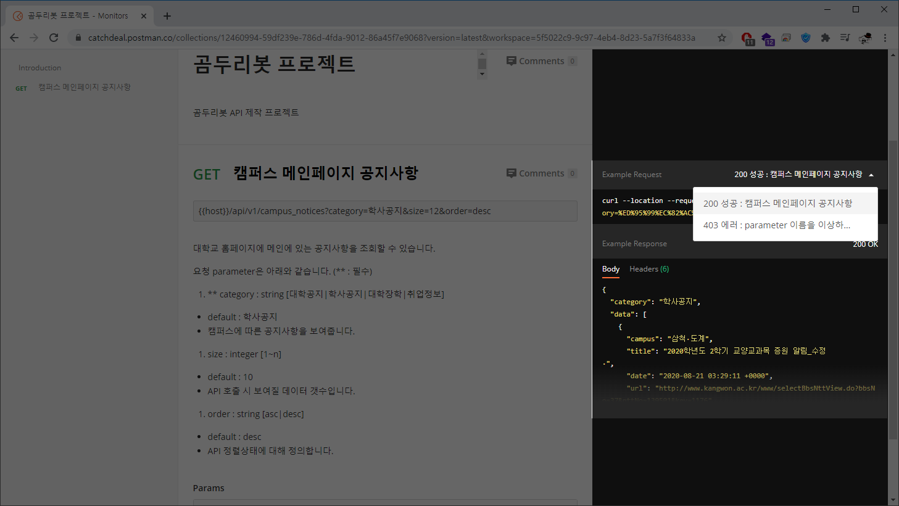
Task: Select Introduction in the sidebar
Action: (39, 68)
